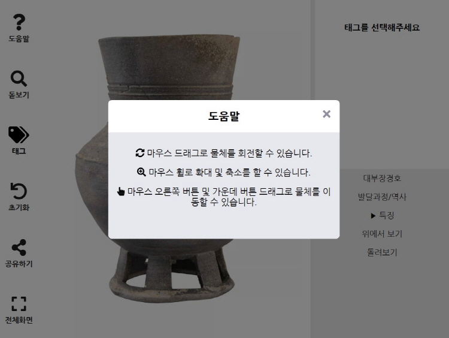Choose the 특징 tag entry
Viewport: 449px width, 338px height.
click(387, 215)
